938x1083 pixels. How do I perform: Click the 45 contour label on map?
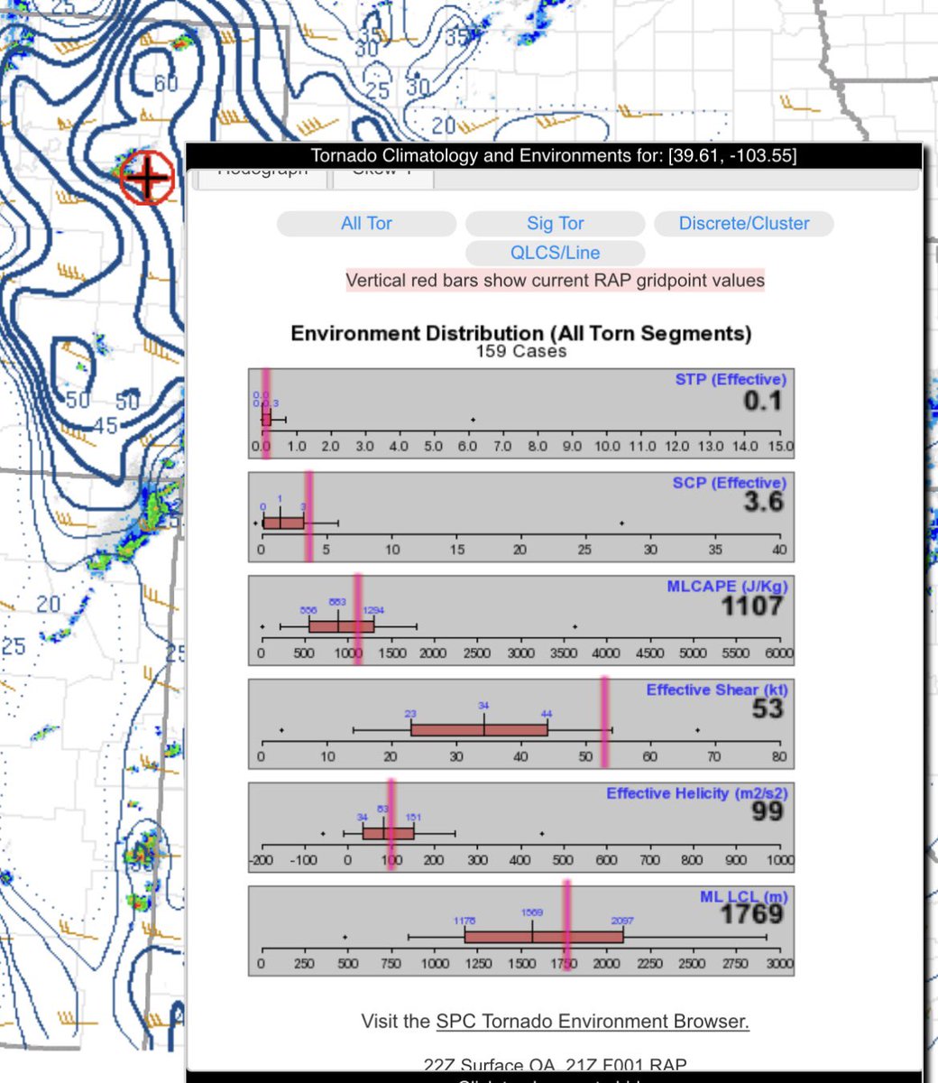tap(106, 424)
